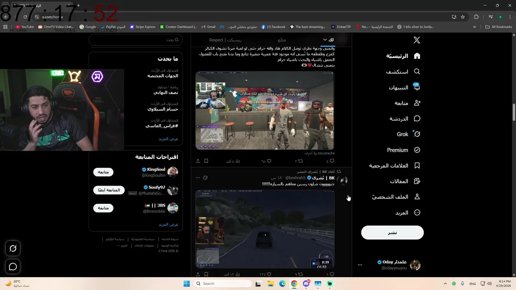View analytics of bar screenshot post
Viewport: 516px width, 290px height.
coord(237,161)
